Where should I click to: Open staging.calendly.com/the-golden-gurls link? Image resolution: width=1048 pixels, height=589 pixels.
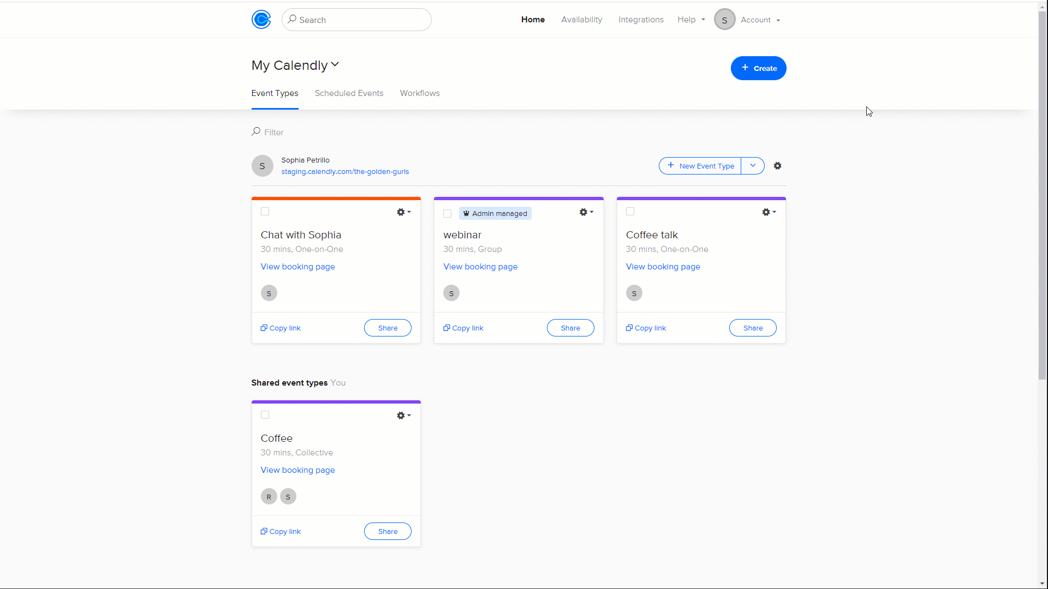click(x=345, y=172)
